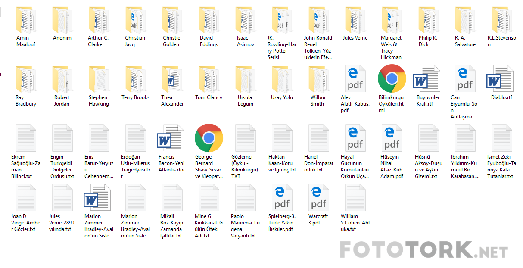The width and height of the screenshot is (523, 268).
Task: Select the Paolo Maurensi-Lugena Varyantı.txt file name
Action: pyautogui.click(x=246, y=226)
